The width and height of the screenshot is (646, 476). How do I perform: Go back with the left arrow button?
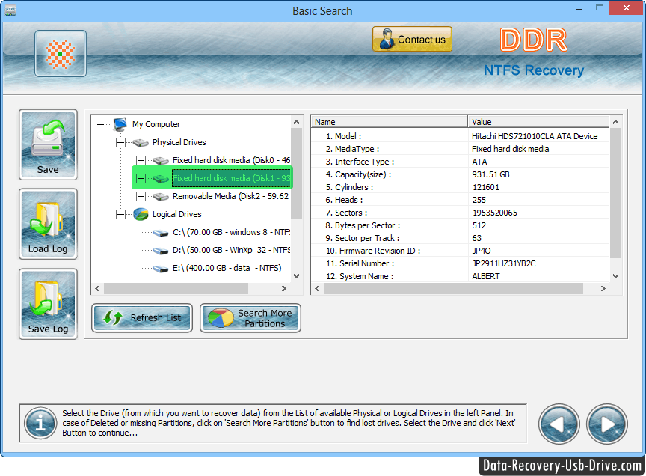(559, 424)
